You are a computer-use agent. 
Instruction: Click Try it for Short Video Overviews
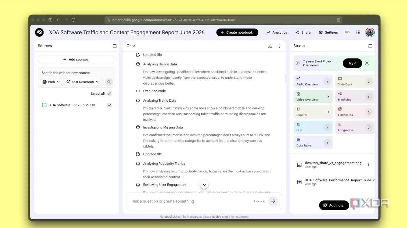352,63
